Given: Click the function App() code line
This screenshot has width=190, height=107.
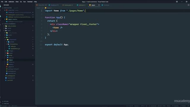Looking at the screenshot, I should click(55, 18).
